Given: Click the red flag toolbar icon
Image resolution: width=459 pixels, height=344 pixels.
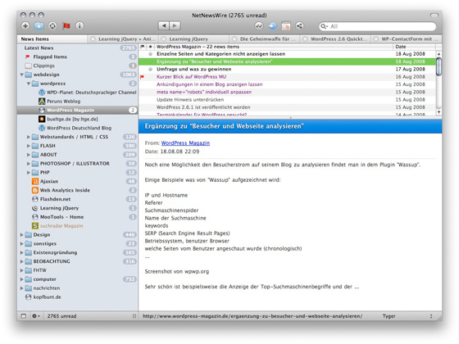Looking at the screenshot, I should (x=66, y=25).
